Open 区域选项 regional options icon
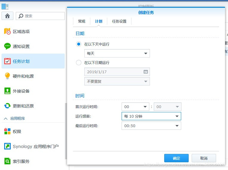228x170 pixels. click(x=7, y=31)
